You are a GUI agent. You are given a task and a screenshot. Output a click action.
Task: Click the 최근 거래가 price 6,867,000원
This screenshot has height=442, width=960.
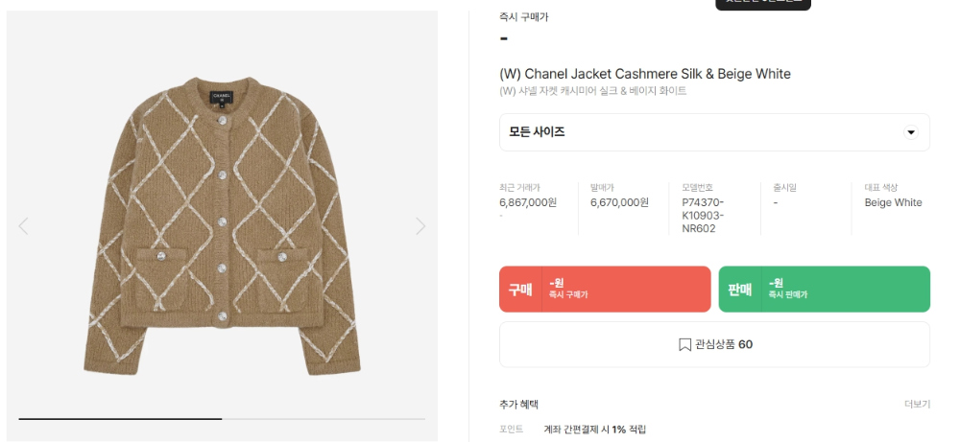coord(528,202)
